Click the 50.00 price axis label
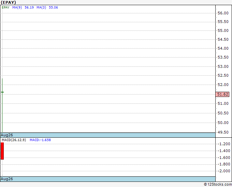 [x=223, y=123]
